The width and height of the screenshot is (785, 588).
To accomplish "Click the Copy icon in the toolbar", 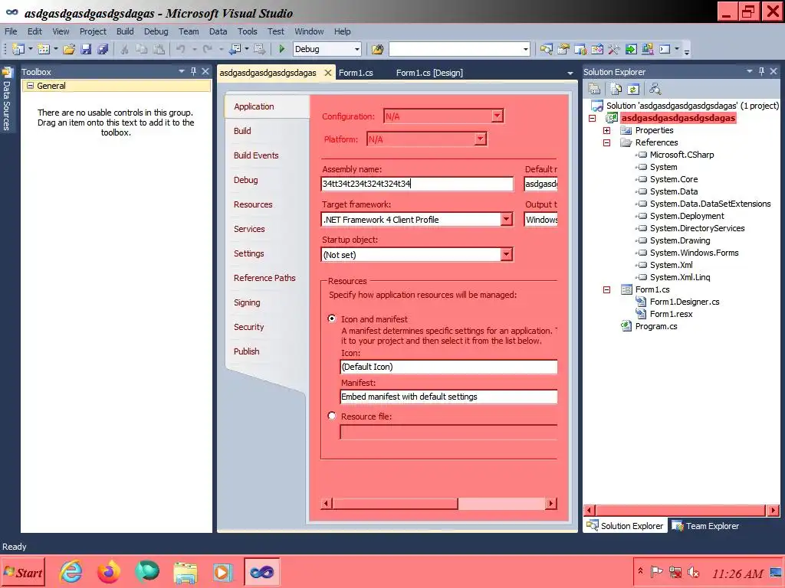I will tap(142, 49).
